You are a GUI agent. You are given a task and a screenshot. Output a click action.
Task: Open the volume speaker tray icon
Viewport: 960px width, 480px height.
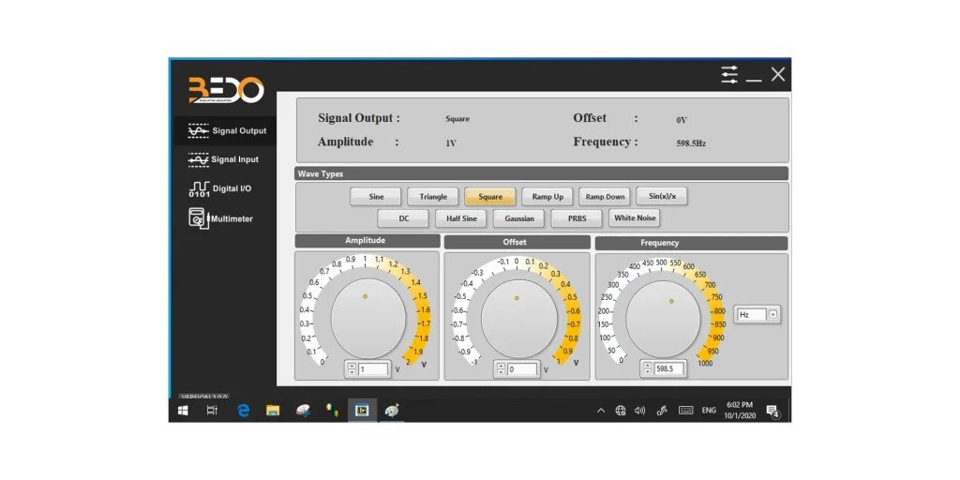tap(639, 411)
